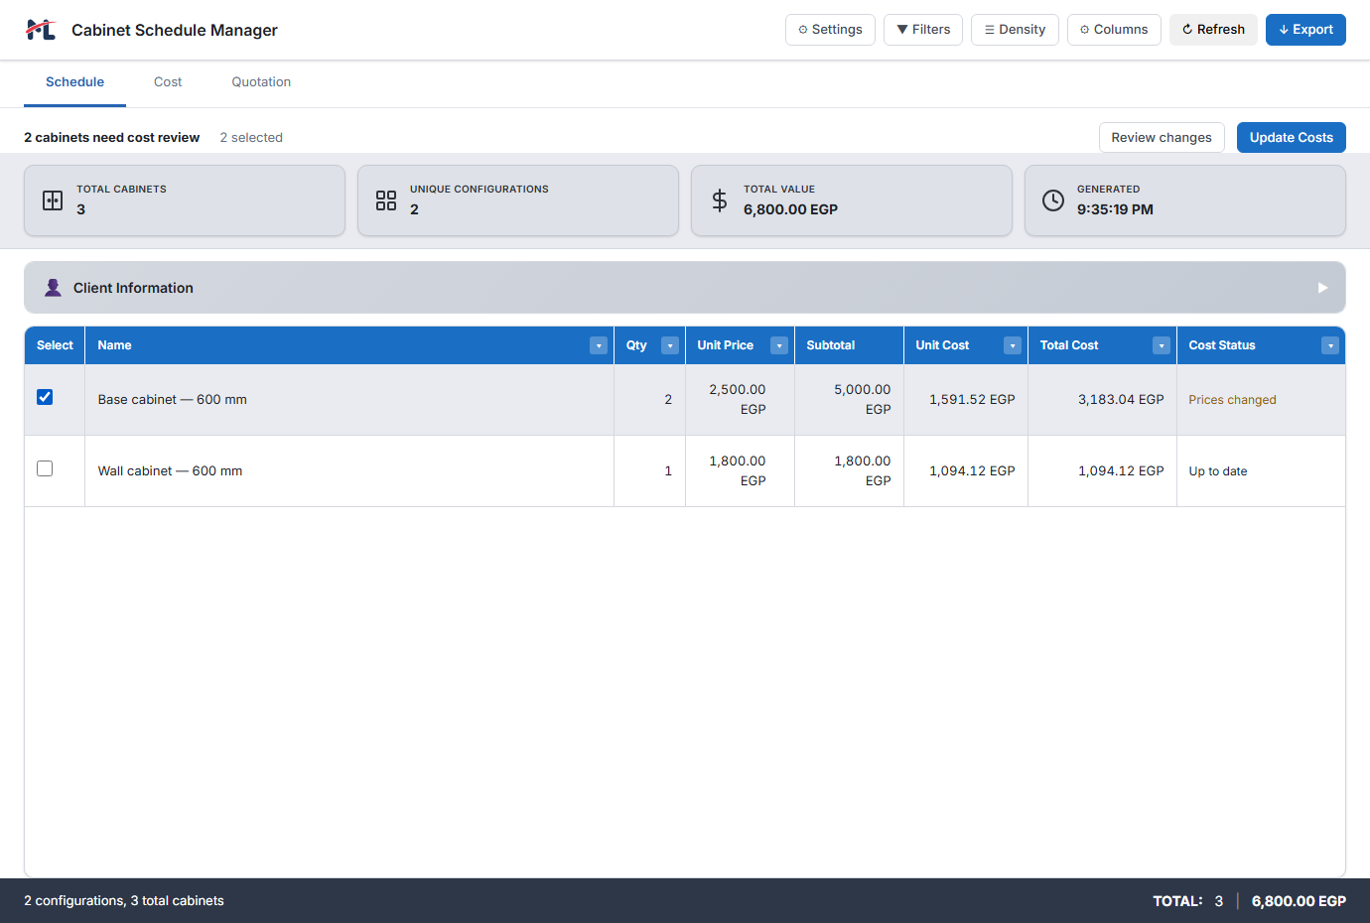Click the '5,000.00 EGP' subtotal cell
This screenshot has height=923, width=1370.
coord(849,400)
